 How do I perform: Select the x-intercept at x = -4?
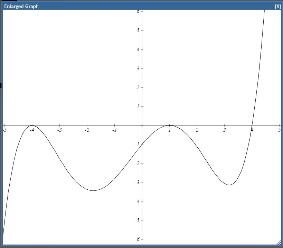(x=32, y=126)
